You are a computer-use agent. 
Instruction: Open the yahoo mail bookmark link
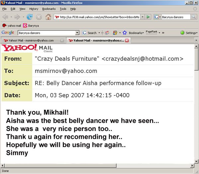pos(12,25)
